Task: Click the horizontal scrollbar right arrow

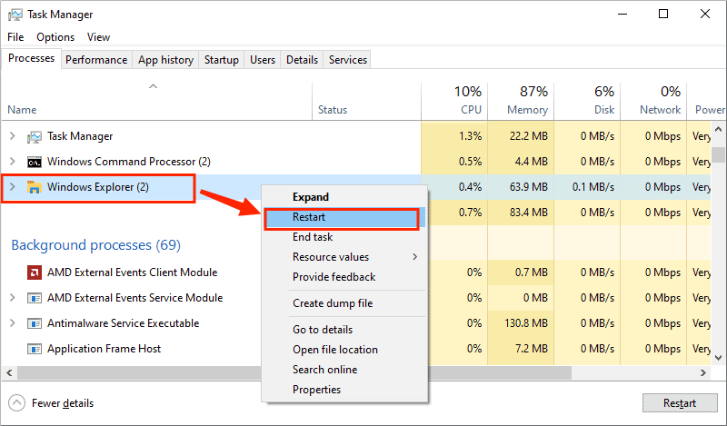Action: coord(703,372)
